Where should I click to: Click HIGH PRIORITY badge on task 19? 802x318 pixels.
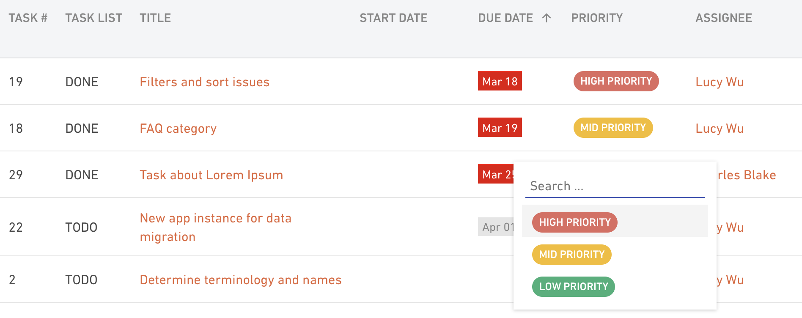[x=616, y=81]
